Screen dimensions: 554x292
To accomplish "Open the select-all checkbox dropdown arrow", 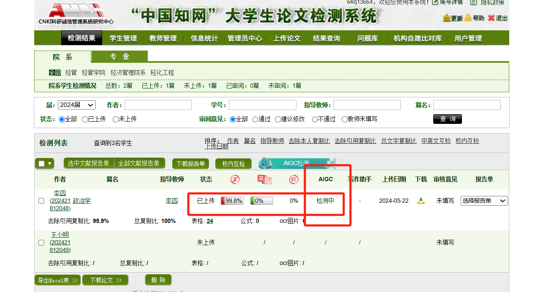I will [50, 163].
